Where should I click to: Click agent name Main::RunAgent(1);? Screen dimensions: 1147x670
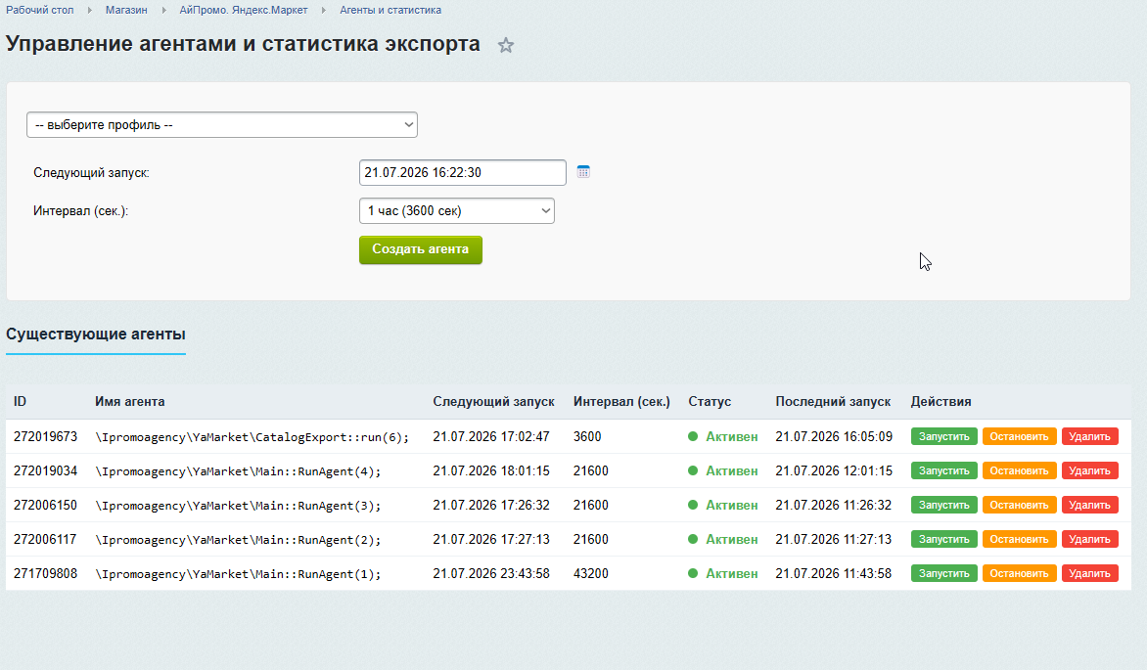(239, 574)
